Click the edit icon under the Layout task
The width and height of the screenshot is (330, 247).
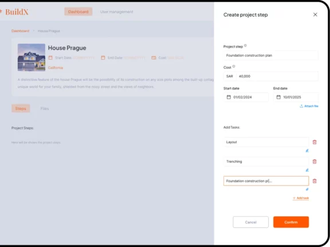[307, 151]
